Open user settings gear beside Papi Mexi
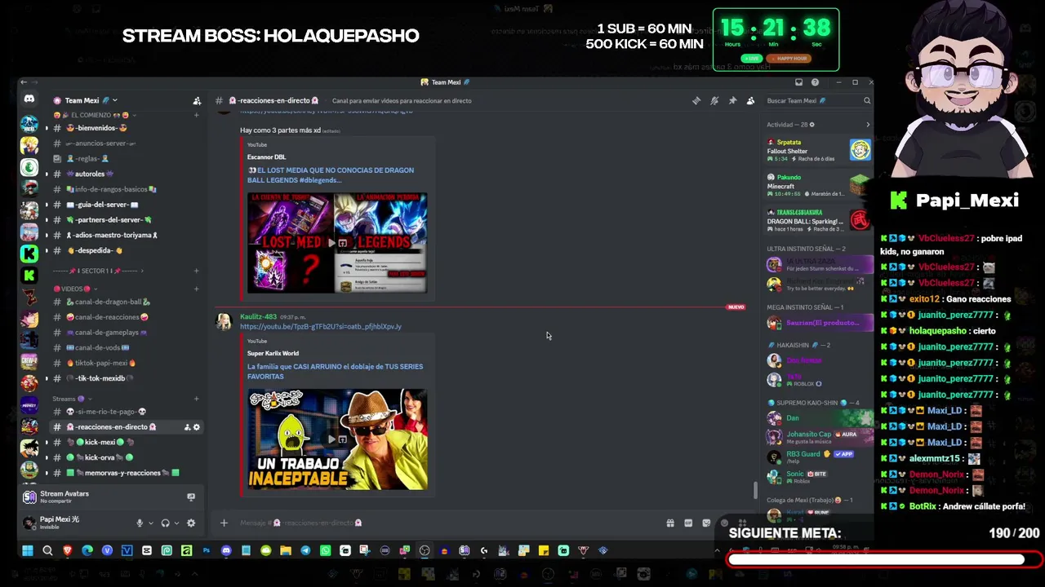The width and height of the screenshot is (1045, 587). [191, 523]
